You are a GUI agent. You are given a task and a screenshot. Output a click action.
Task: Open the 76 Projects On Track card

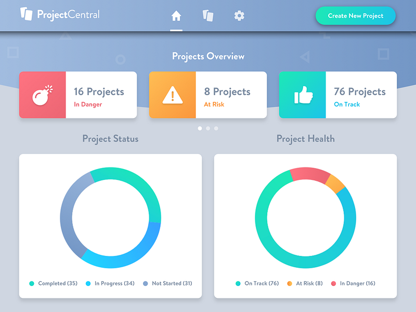pos(338,95)
